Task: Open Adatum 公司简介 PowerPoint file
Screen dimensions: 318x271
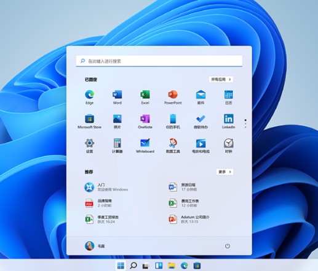Action: tap(189, 219)
